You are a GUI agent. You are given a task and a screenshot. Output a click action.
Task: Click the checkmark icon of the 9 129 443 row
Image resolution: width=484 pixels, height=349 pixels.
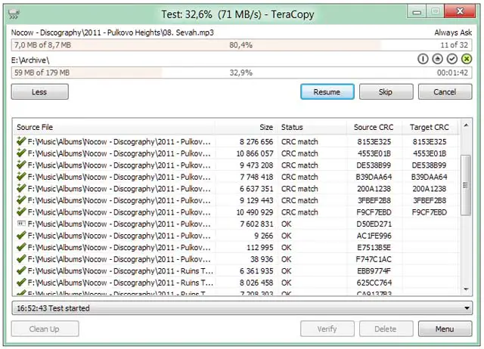[x=21, y=199]
